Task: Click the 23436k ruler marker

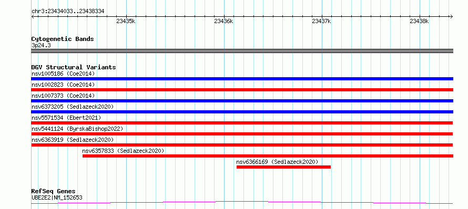Action: point(223,21)
